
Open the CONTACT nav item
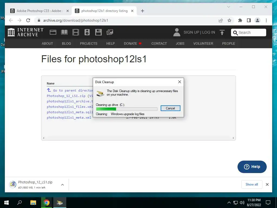[x=159, y=44]
